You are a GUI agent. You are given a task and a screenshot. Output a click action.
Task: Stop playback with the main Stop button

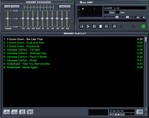click(x=100, y=26)
